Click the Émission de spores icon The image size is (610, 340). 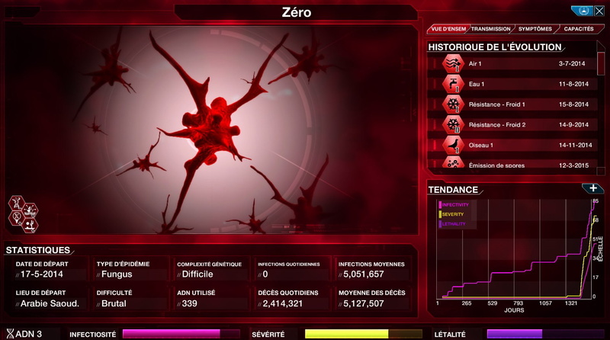[x=453, y=162]
